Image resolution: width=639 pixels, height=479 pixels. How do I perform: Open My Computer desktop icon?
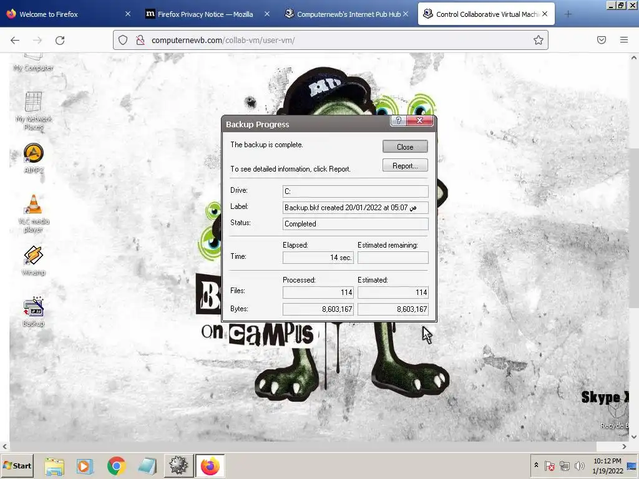point(33,63)
